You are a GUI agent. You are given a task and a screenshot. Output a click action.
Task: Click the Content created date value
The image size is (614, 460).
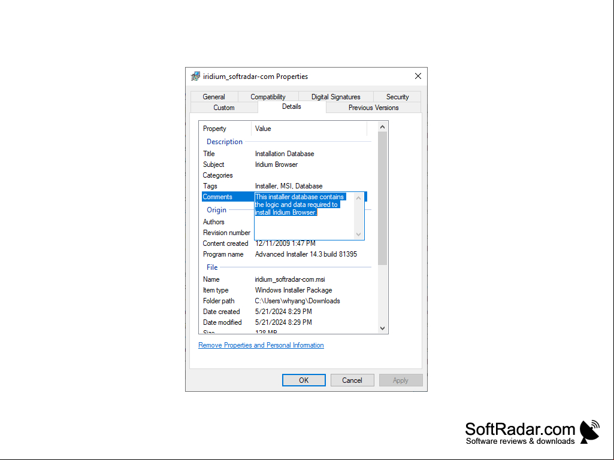285,243
